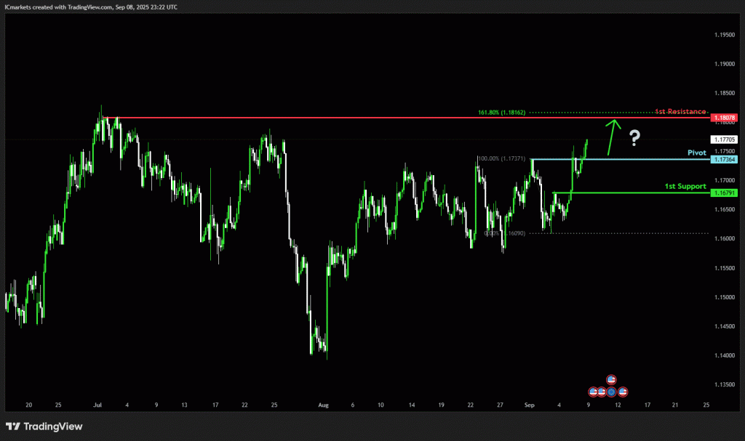The height and width of the screenshot is (441, 745).
Task: Select the "1st Resistance" label
Action: (680, 112)
